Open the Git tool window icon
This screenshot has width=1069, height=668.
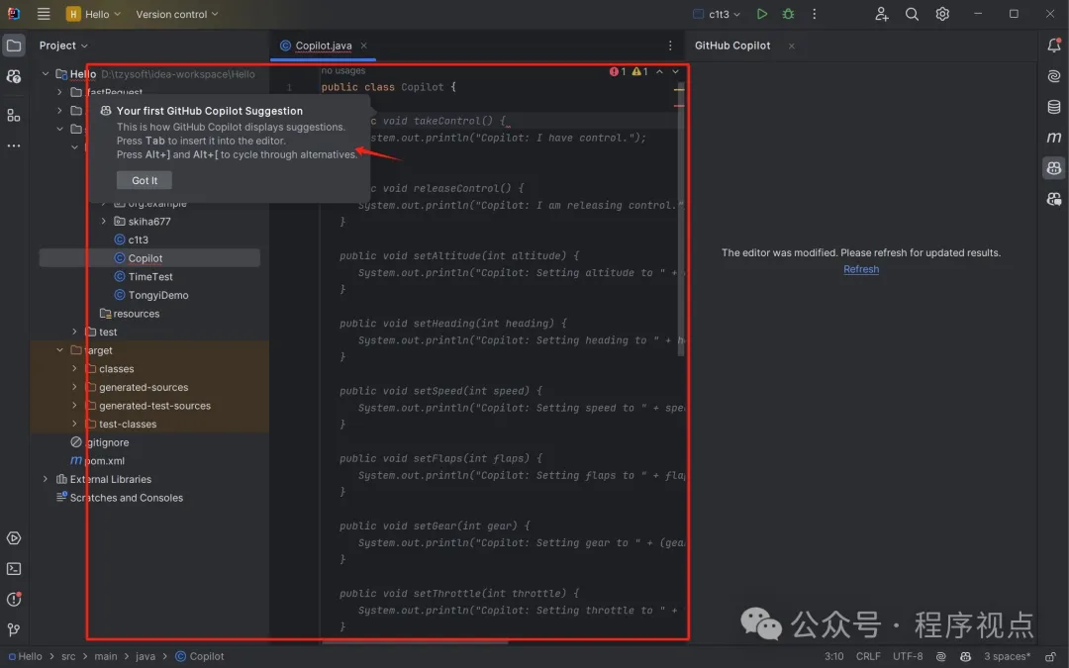pos(14,629)
